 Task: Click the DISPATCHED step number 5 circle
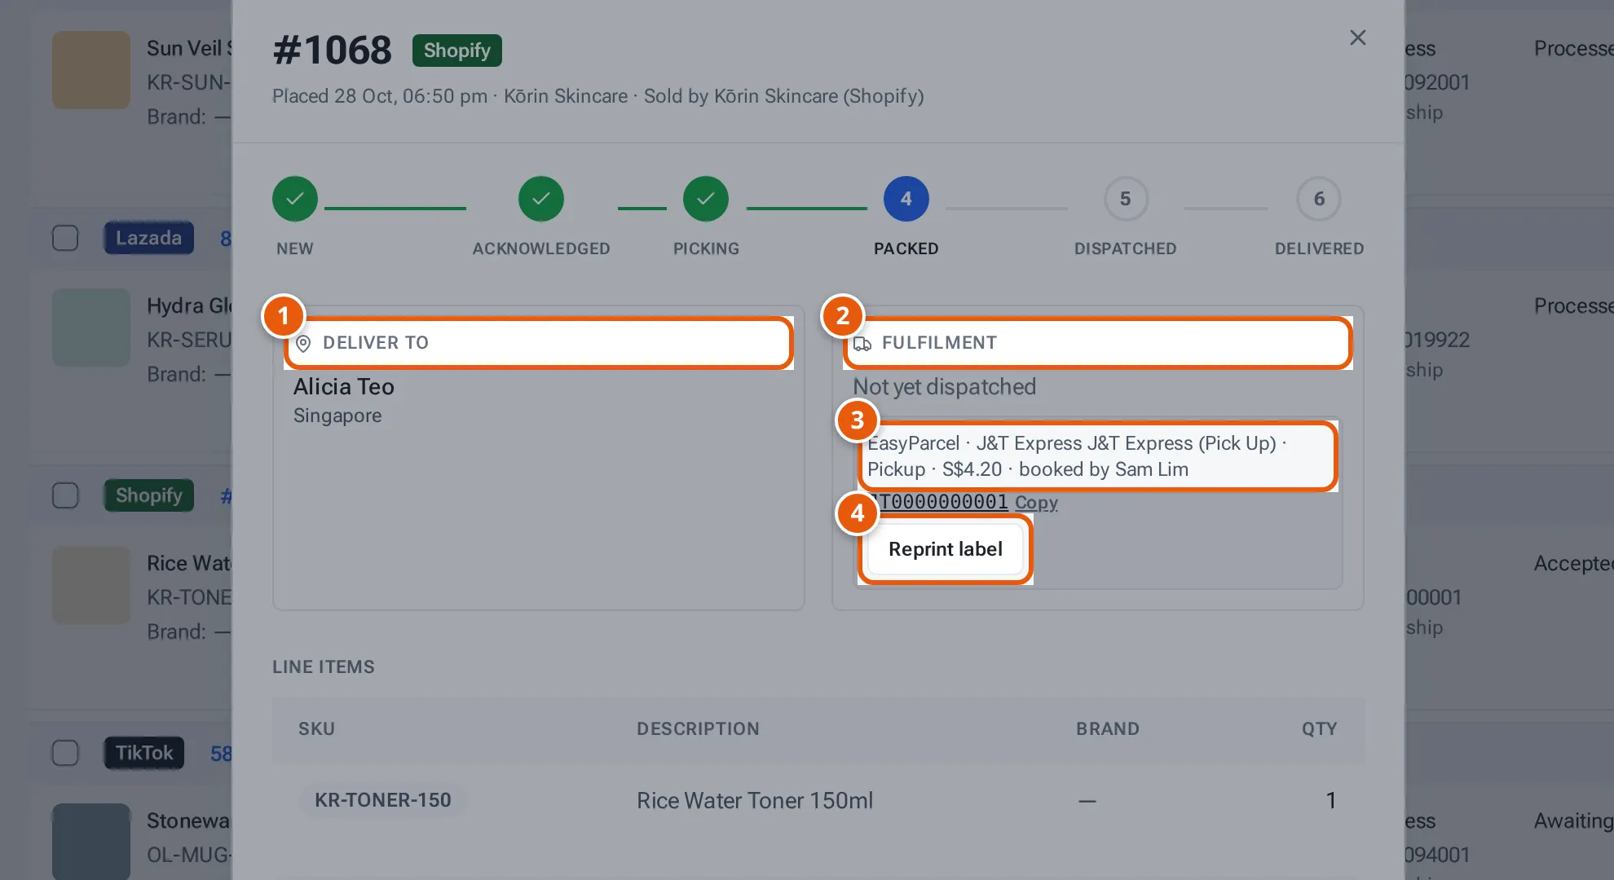pos(1126,199)
